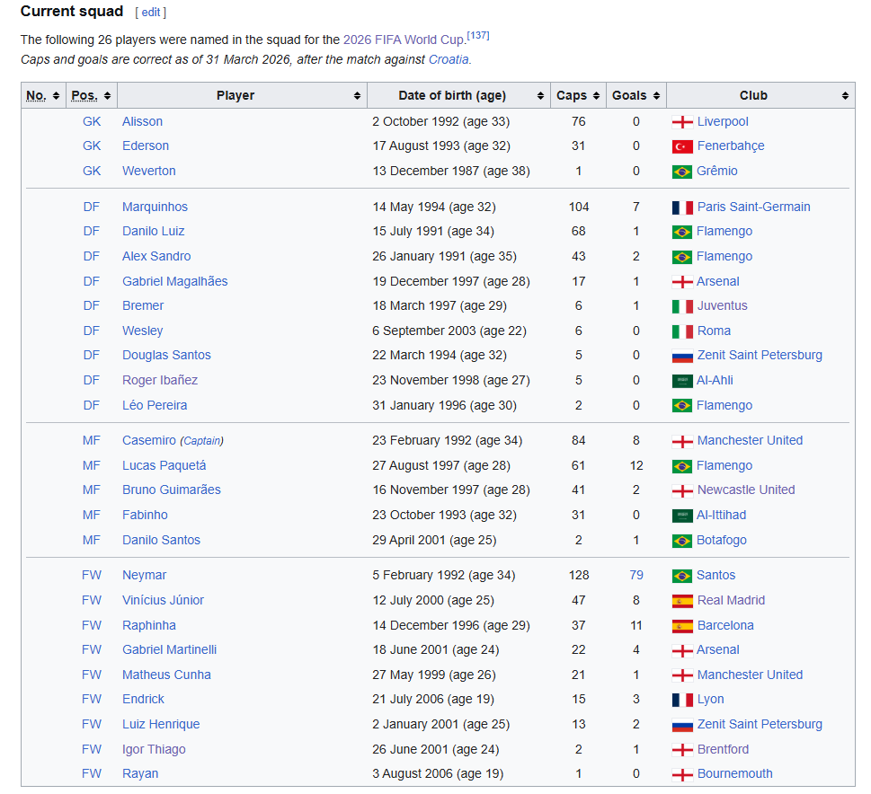Sort table by No. column arrows

pyautogui.click(x=56, y=96)
